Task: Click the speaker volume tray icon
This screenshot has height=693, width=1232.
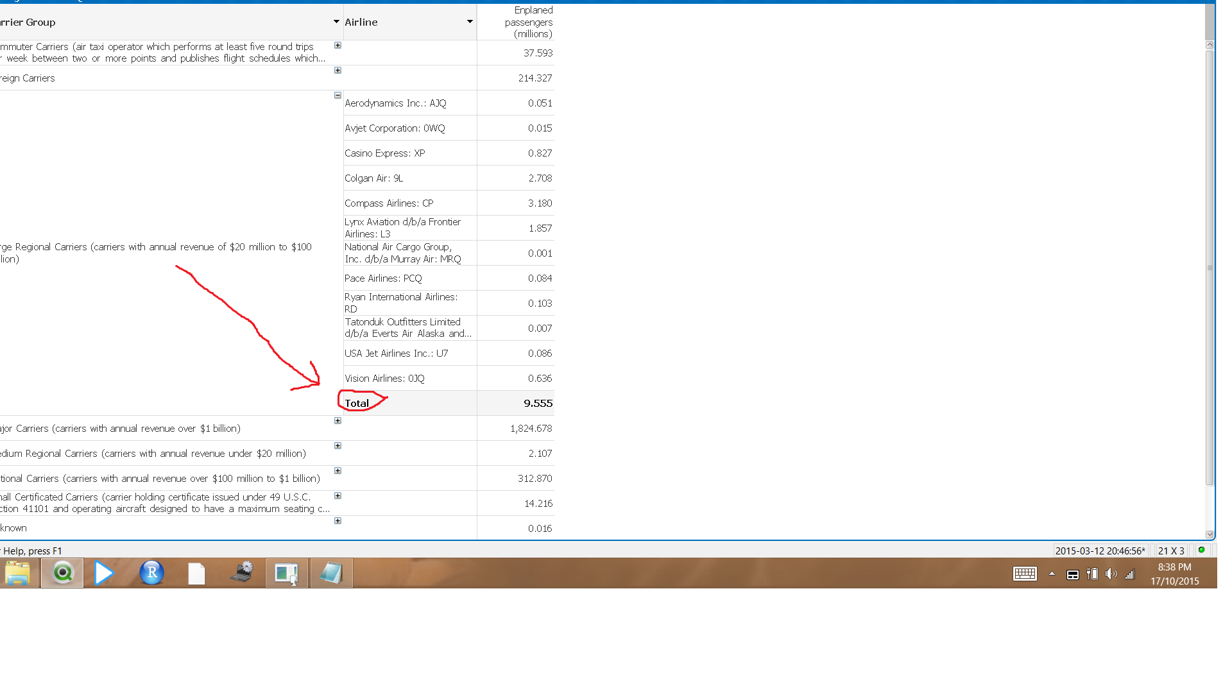Action: coord(1111,574)
